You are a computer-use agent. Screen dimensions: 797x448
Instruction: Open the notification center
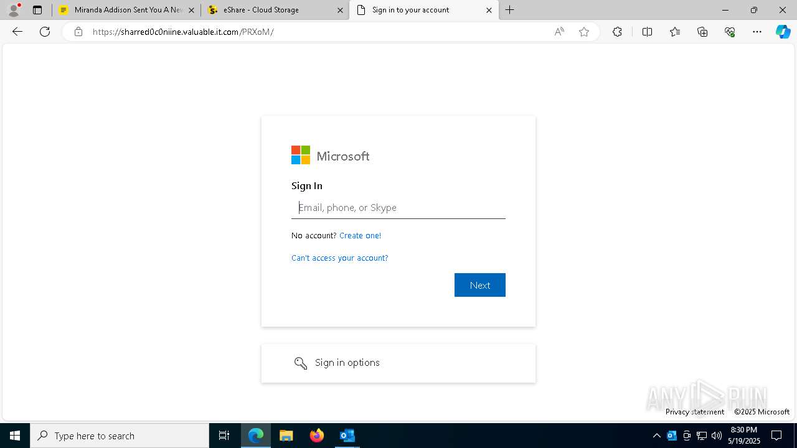point(776,436)
